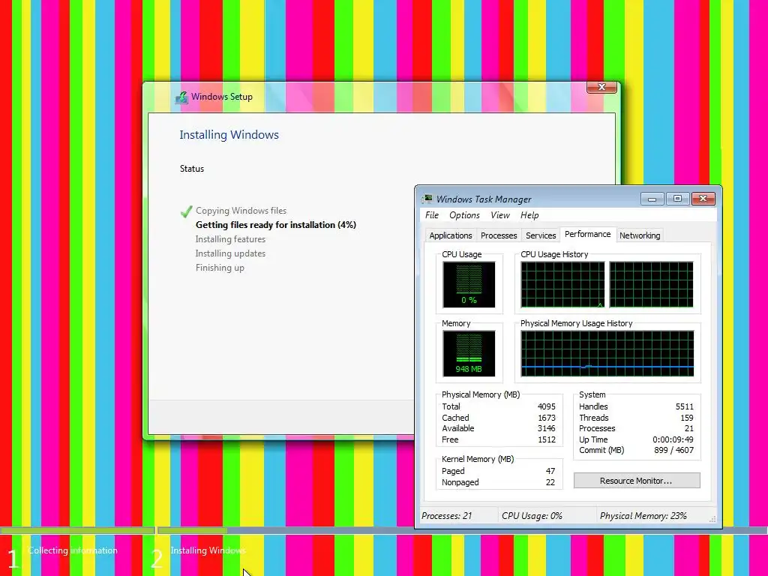
Task: Open Resource Monitor
Action: coord(636,481)
